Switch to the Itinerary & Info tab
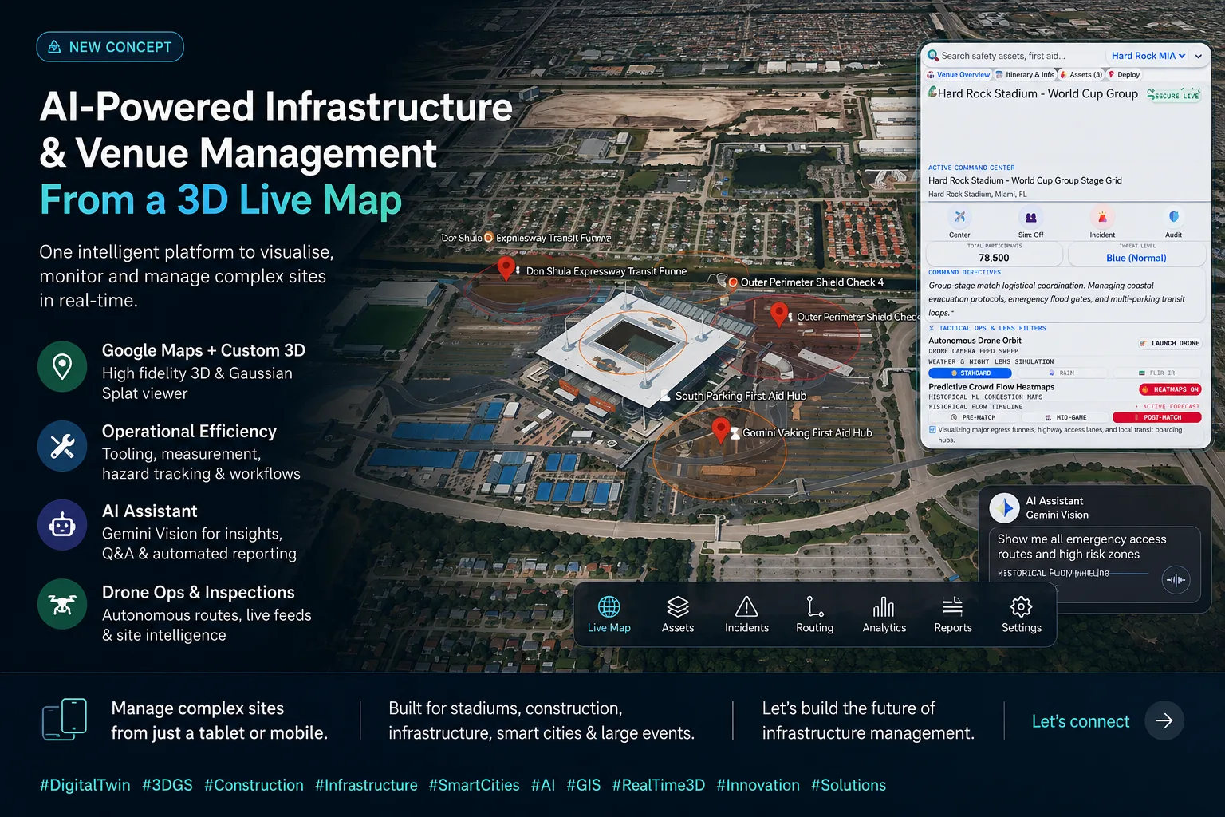Viewport: 1225px width, 817px height. [1025, 75]
